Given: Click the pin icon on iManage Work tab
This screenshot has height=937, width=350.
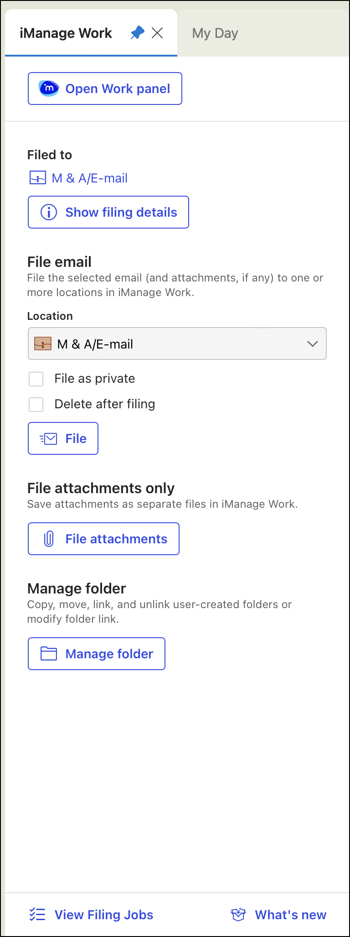Looking at the screenshot, I should [137, 33].
